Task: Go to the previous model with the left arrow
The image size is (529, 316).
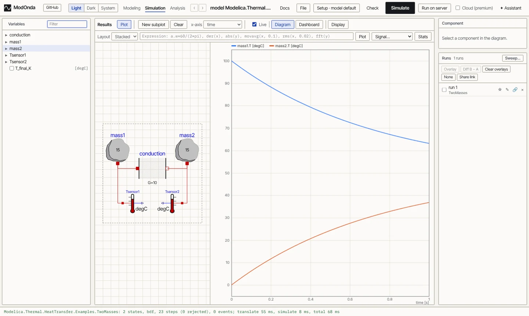Action: (x=194, y=8)
